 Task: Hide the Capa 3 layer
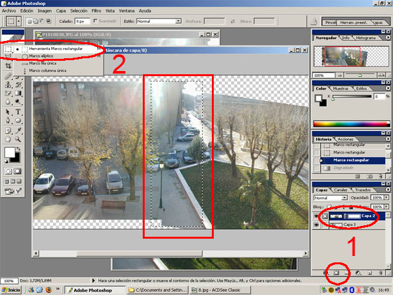pos(316,225)
